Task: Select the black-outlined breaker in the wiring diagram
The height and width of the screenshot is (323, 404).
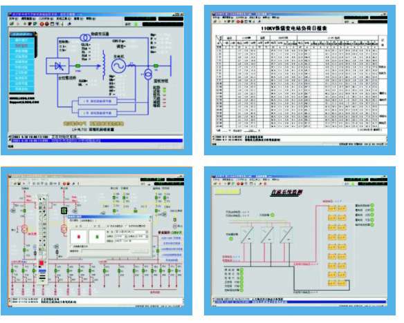Action: pos(64,211)
